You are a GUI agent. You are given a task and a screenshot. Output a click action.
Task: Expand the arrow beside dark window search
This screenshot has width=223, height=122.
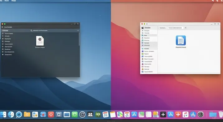(78, 31)
